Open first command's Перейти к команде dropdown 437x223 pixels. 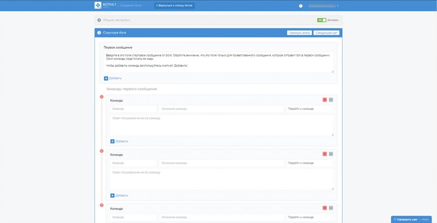pos(310,109)
